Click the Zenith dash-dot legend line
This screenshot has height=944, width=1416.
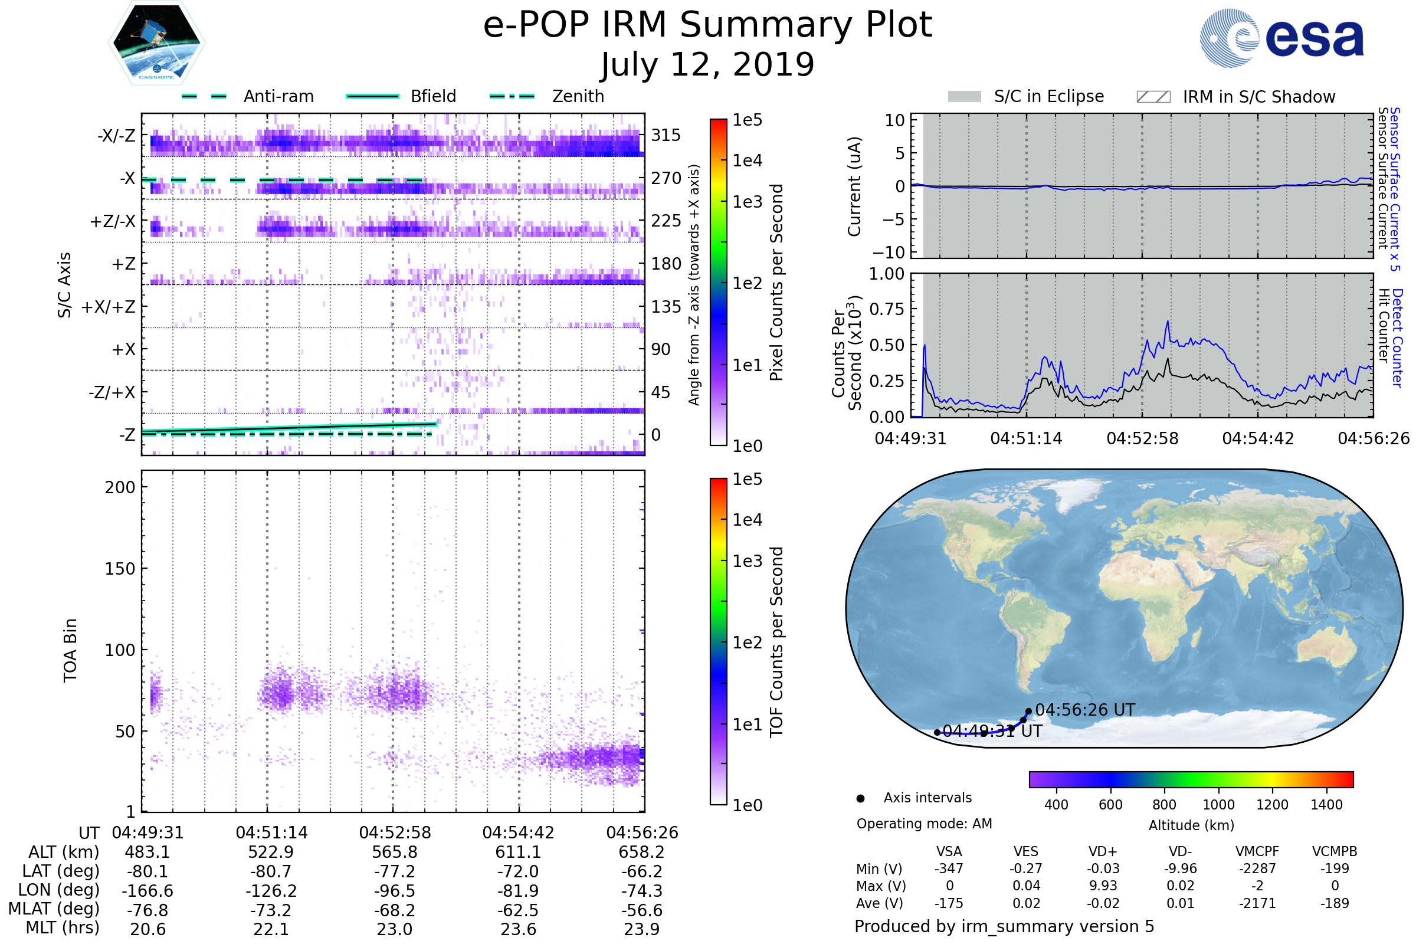click(x=512, y=96)
